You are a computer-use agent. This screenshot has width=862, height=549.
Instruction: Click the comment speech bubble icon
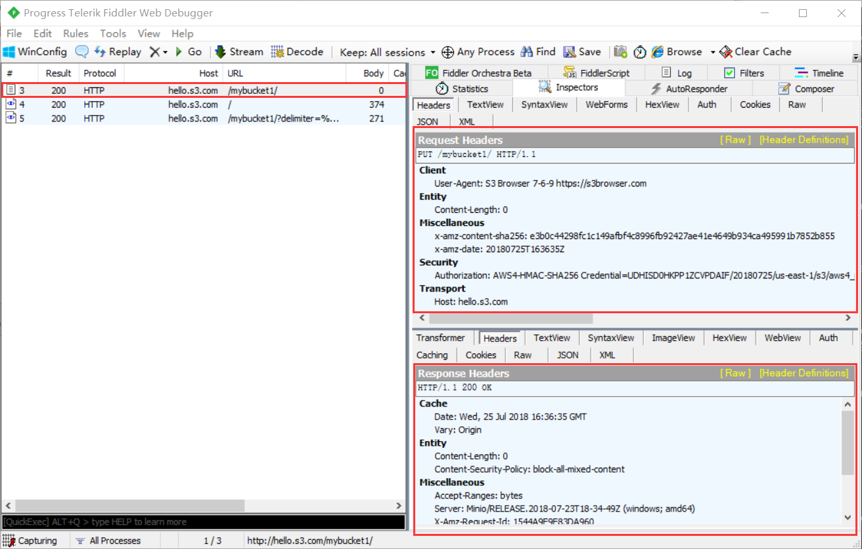coord(81,52)
